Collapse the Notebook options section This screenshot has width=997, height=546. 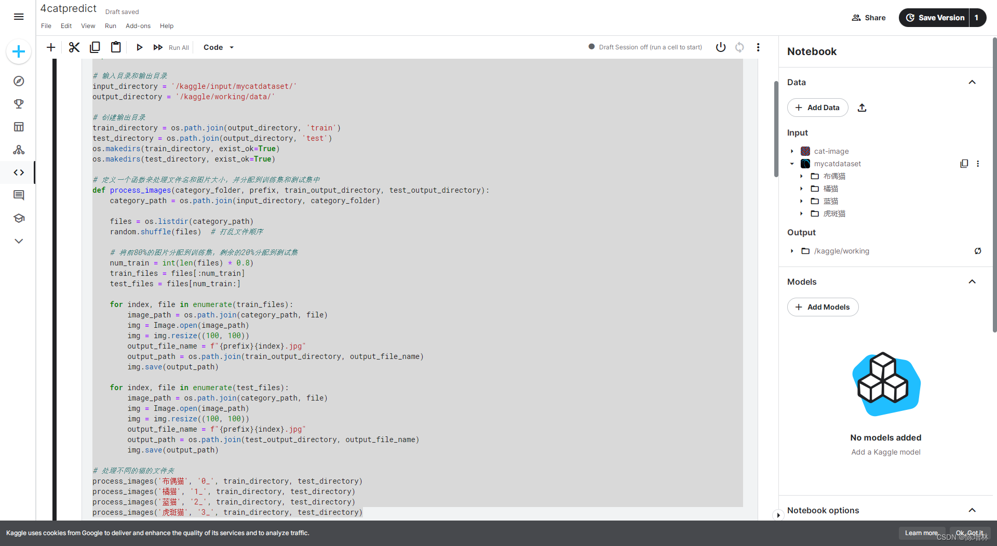coord(972,510)
